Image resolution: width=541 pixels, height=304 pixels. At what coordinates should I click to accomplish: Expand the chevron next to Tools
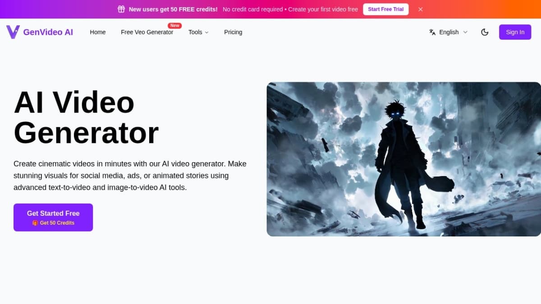pyautogui.click(x=207, y=32)
